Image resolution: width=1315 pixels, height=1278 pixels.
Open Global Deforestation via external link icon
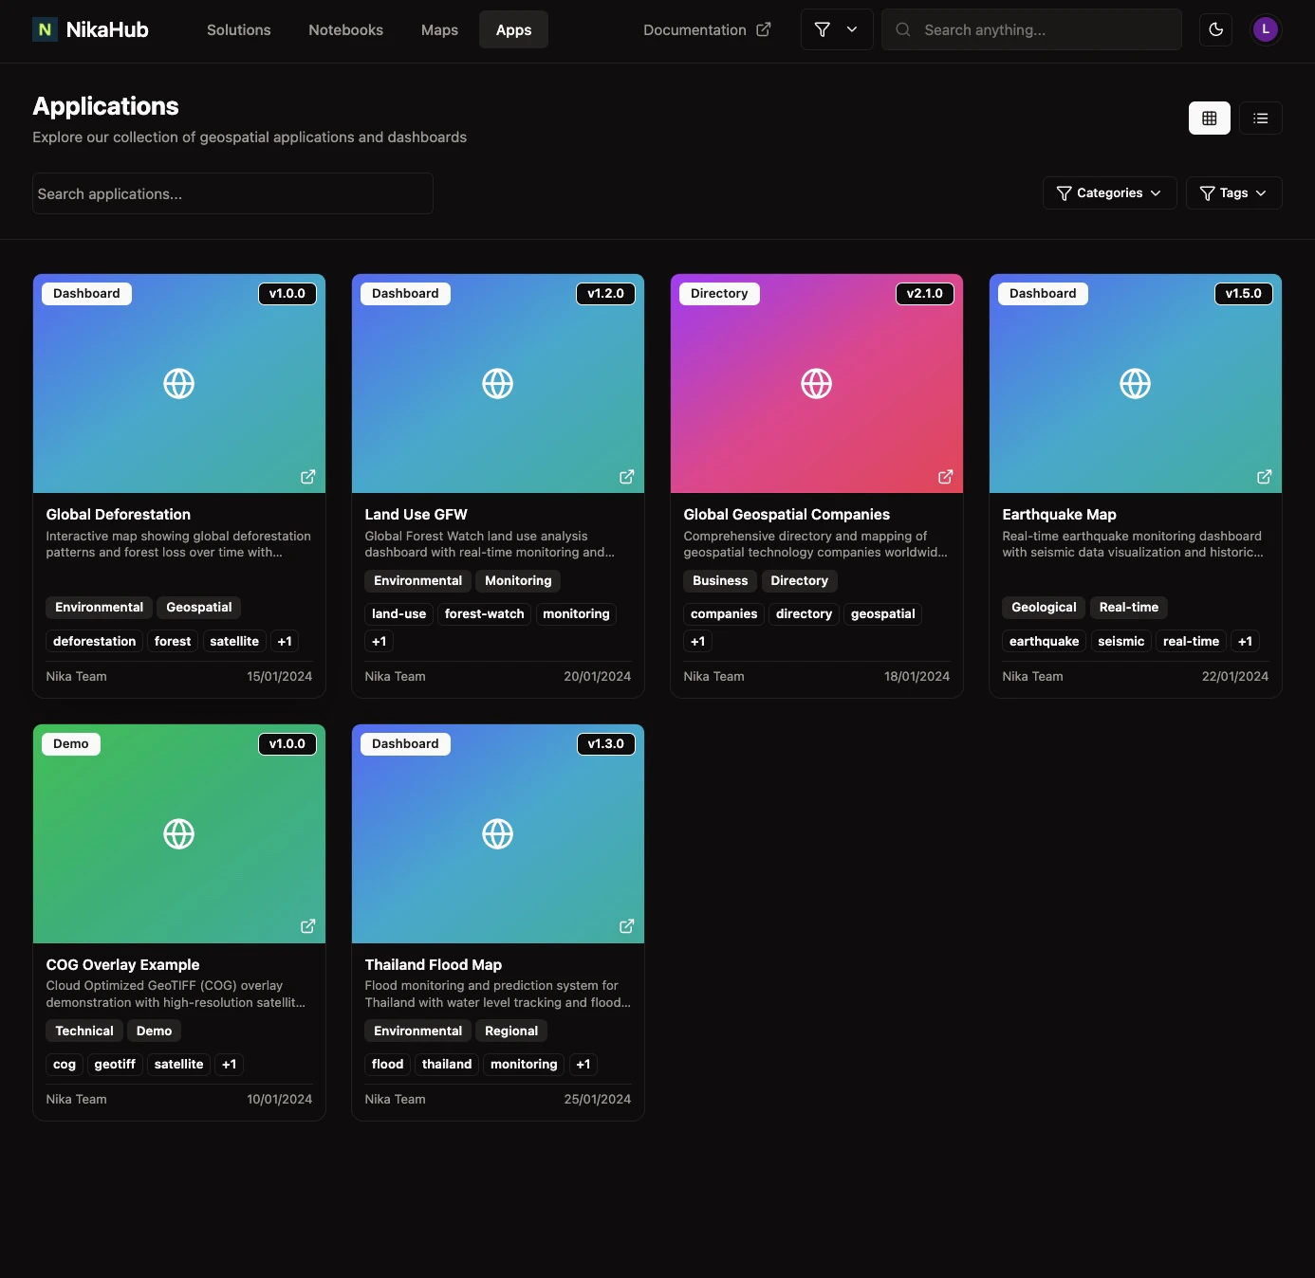(307, 477)
